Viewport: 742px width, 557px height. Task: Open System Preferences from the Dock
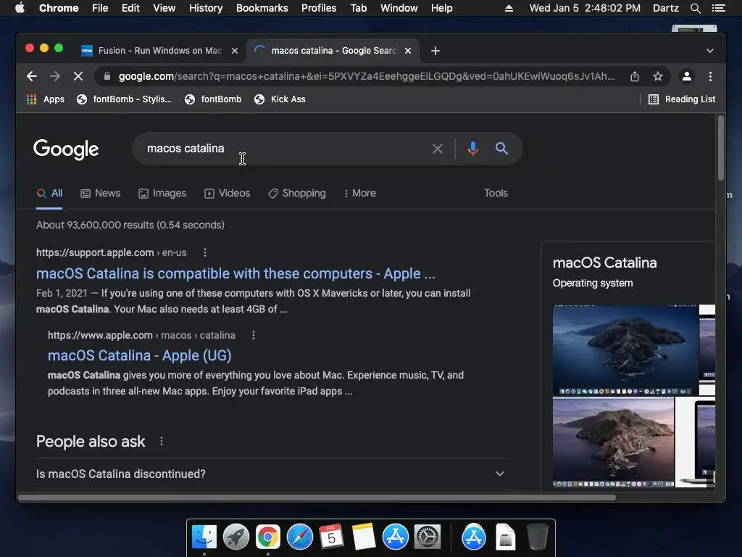[x=428, y=537]
